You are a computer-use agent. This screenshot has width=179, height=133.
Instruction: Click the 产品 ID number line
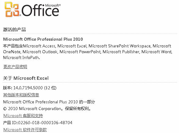click(38, 123)
